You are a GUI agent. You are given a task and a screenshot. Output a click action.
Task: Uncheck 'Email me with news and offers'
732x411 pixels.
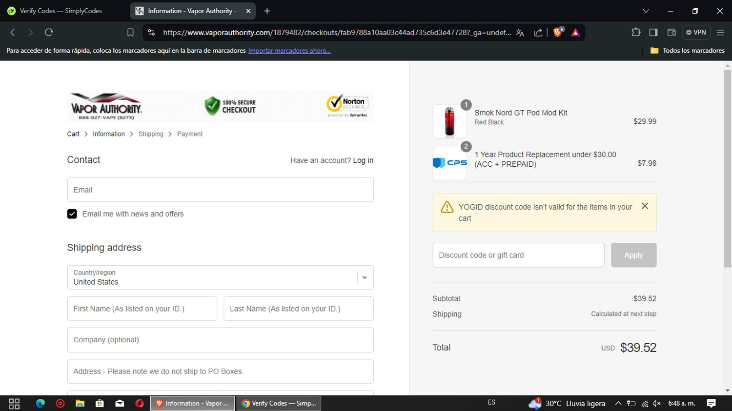[72, 214]
